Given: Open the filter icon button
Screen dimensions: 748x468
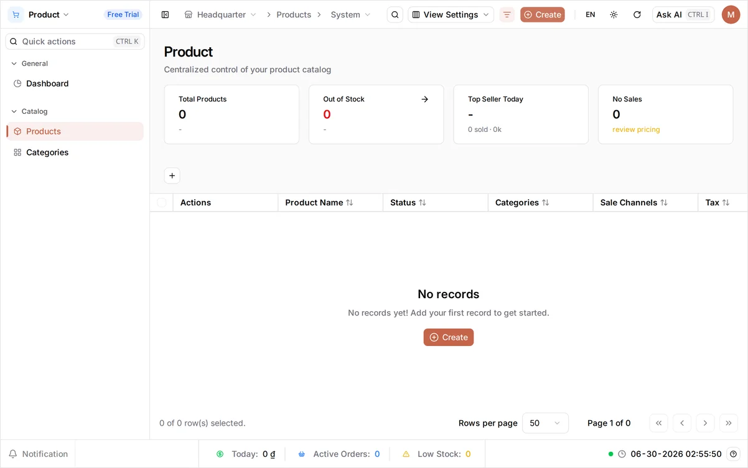Looking at the screenshot, I should 507,14.
